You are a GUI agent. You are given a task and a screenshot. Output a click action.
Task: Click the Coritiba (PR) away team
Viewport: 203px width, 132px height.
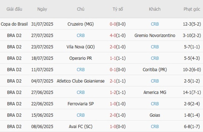155,70
